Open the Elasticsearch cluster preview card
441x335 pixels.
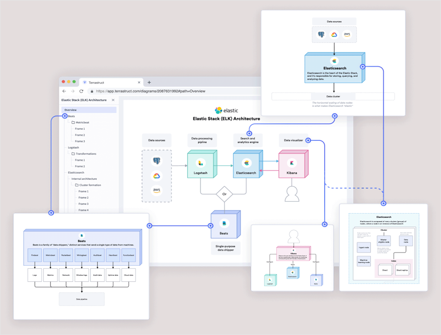pyautogui.click(x=383, y=247)
